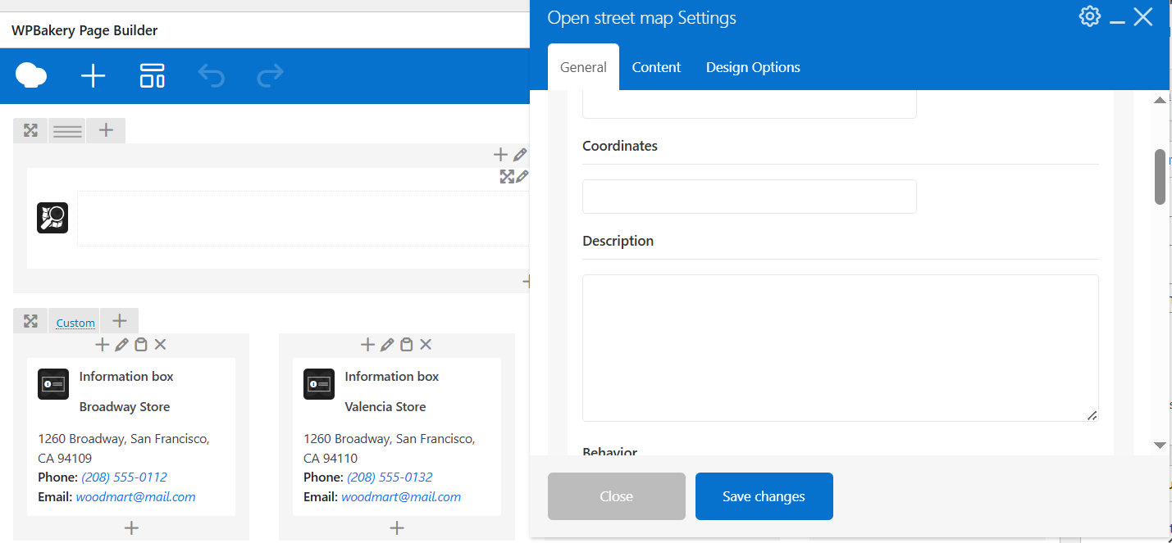Screen dimensions: 1172x543
Task: Click move handle of Custom row
Action: 30,321
